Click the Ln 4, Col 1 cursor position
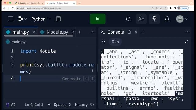Viewport: 196px width, 110px height. point(34,105)
